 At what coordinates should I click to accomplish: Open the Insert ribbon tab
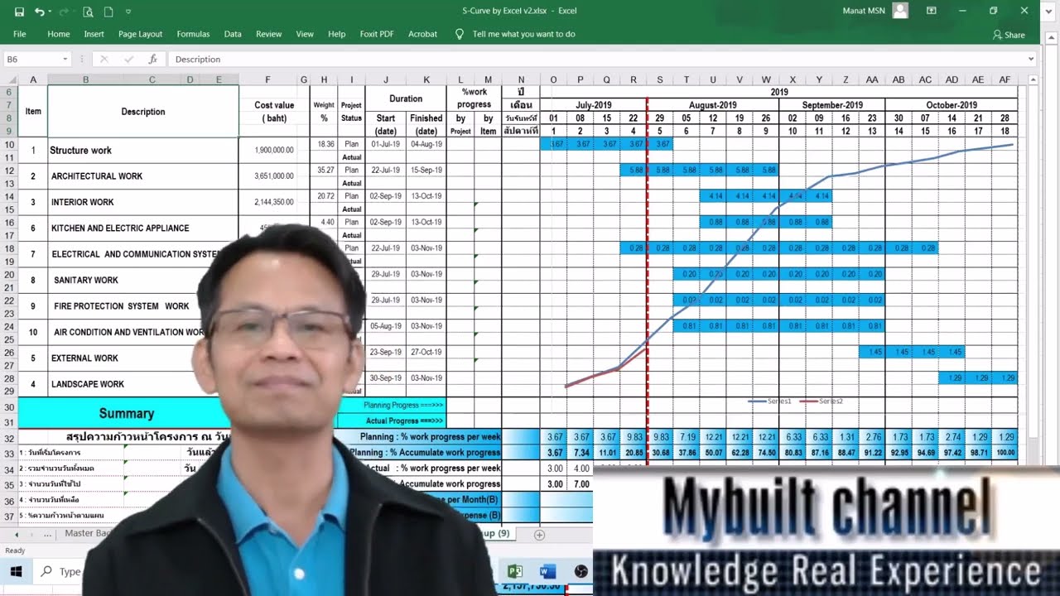[x=94, y=34]
